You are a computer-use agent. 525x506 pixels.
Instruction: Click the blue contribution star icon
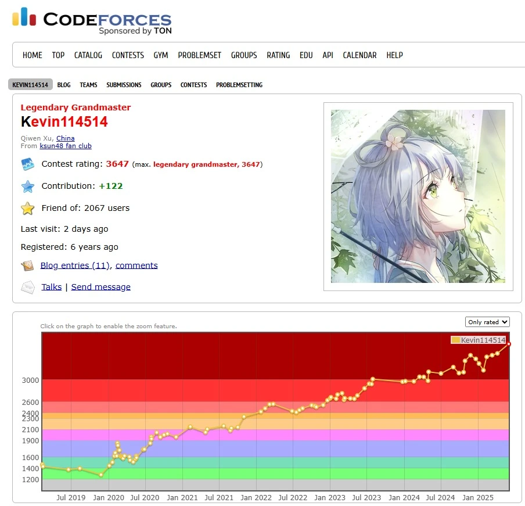[x=27, y=186]
